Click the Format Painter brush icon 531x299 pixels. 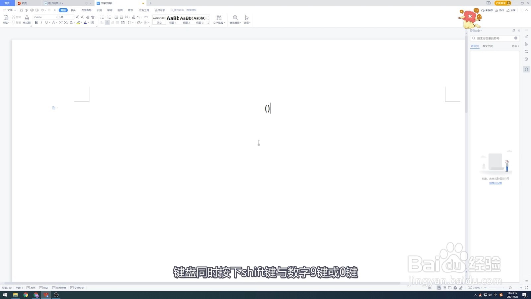point(27,18)
